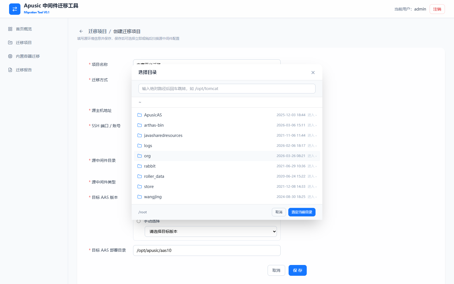Image resolution: width=454 pixels, height=284 pixels.
Task: Click the 目标 AAS 部署目录 input field
Action: [207, 250]
